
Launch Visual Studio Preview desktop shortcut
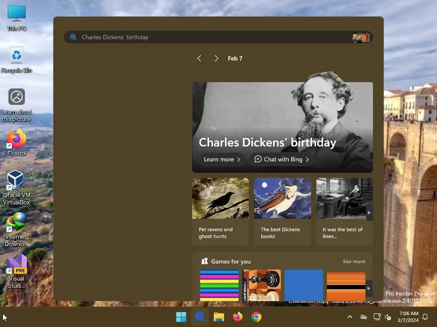click(x=17, y=271)
